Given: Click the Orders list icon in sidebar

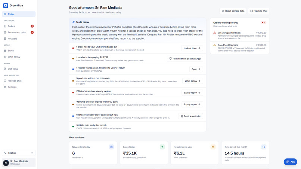Looking at the screenshot, I should [x=5, y=26].
